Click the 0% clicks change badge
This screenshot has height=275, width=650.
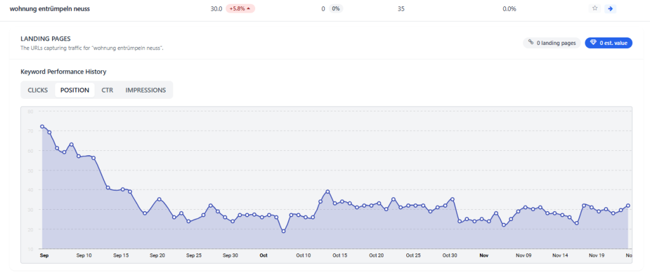tap(336, 9)
